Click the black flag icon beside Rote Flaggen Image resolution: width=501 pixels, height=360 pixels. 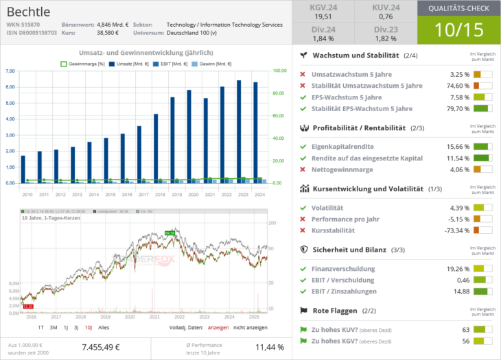tap(303, 311)
